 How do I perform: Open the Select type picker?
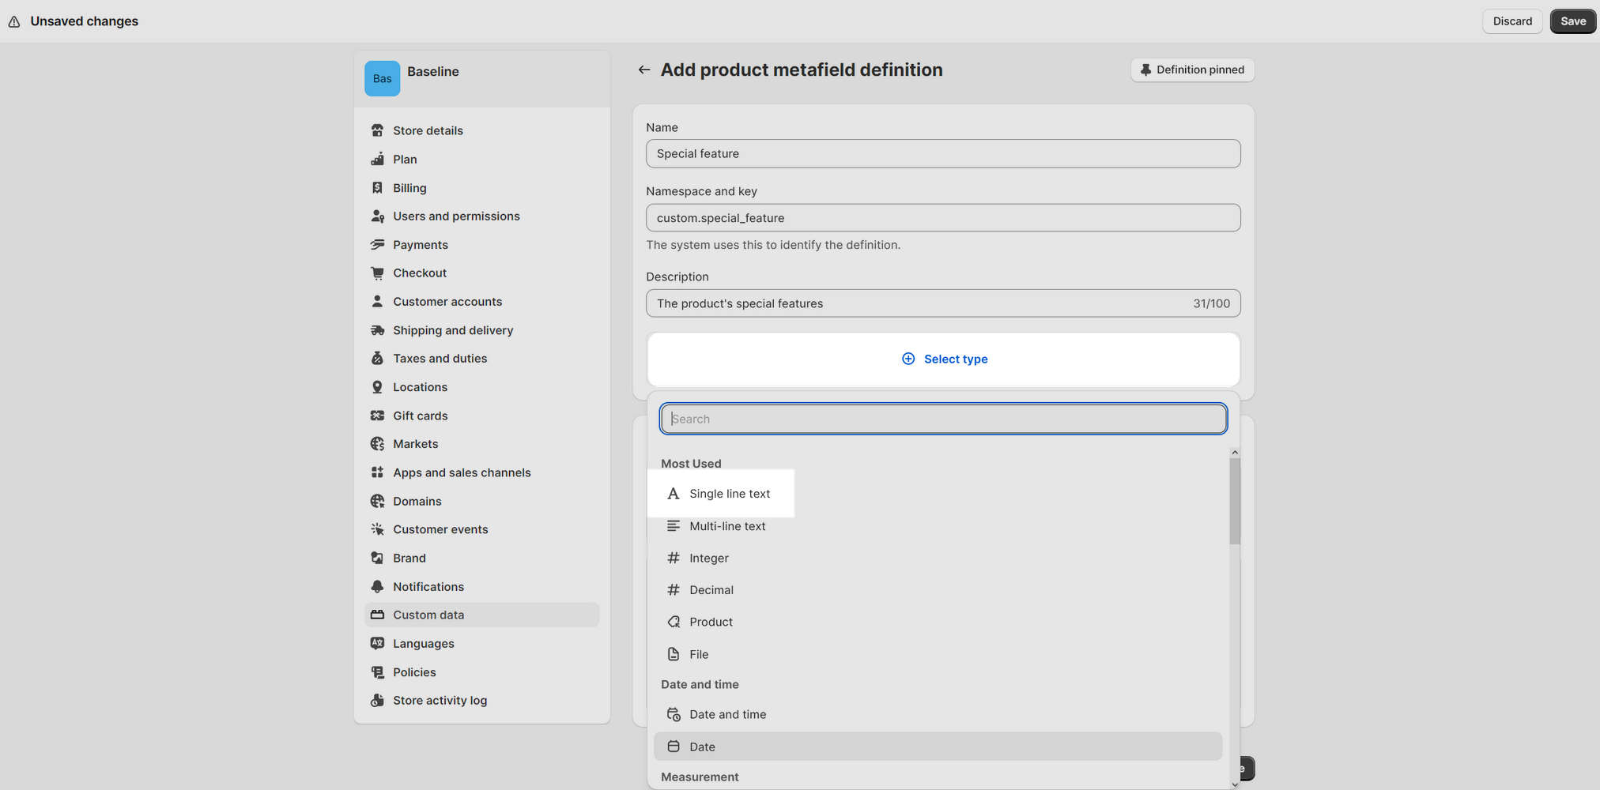point(943,359)
